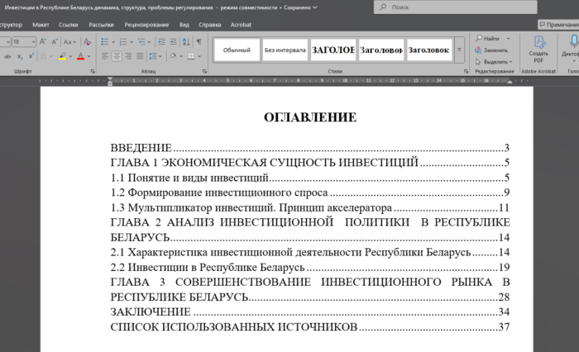Open the Выделить selection menu
The height and width of the screenshot is (352, 579).
tap(494, 62)
